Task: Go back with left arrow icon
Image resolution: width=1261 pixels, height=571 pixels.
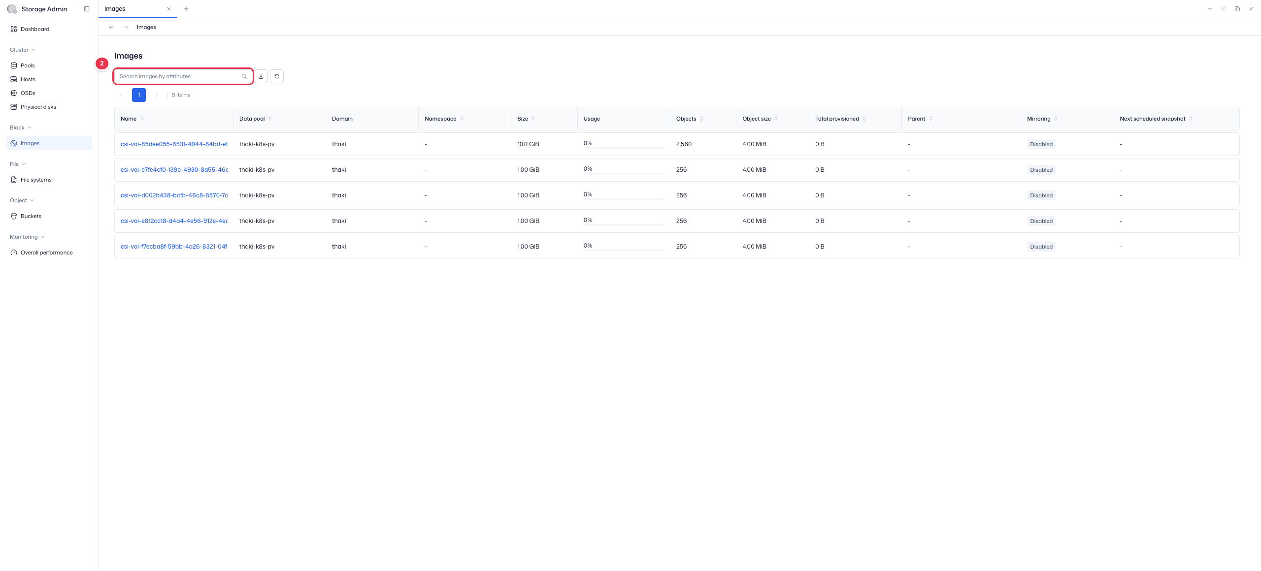Action: click(111, 27)
